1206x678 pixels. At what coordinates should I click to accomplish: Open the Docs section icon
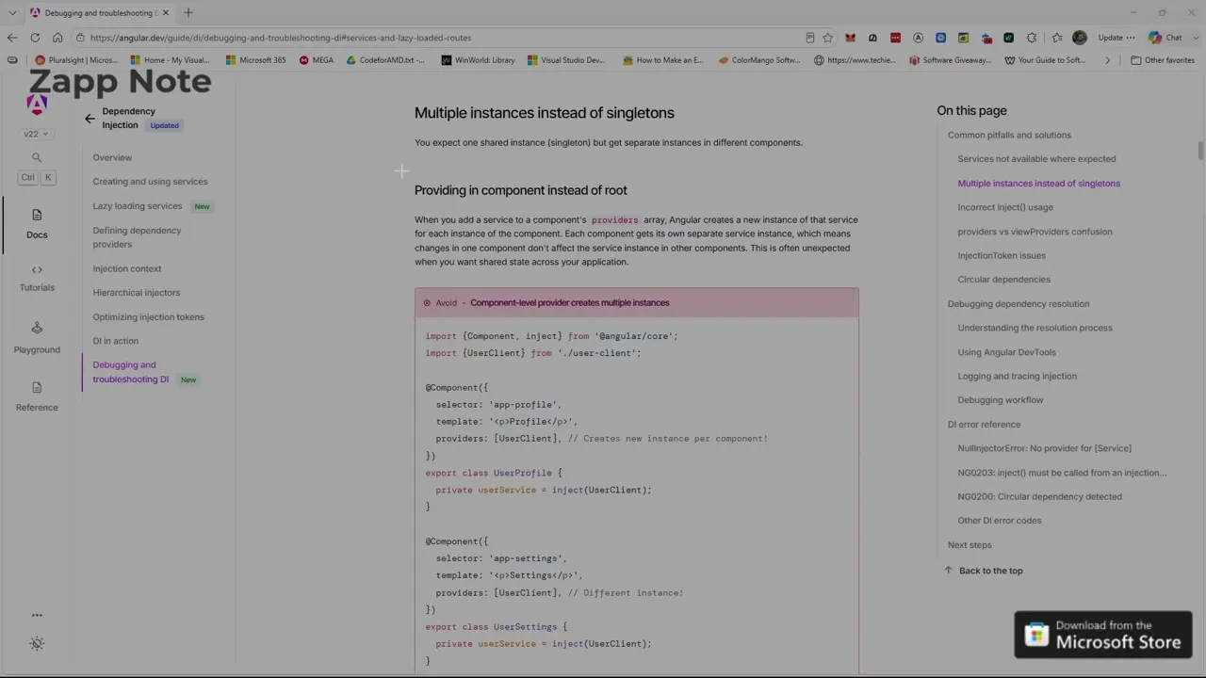click(37, 215)
